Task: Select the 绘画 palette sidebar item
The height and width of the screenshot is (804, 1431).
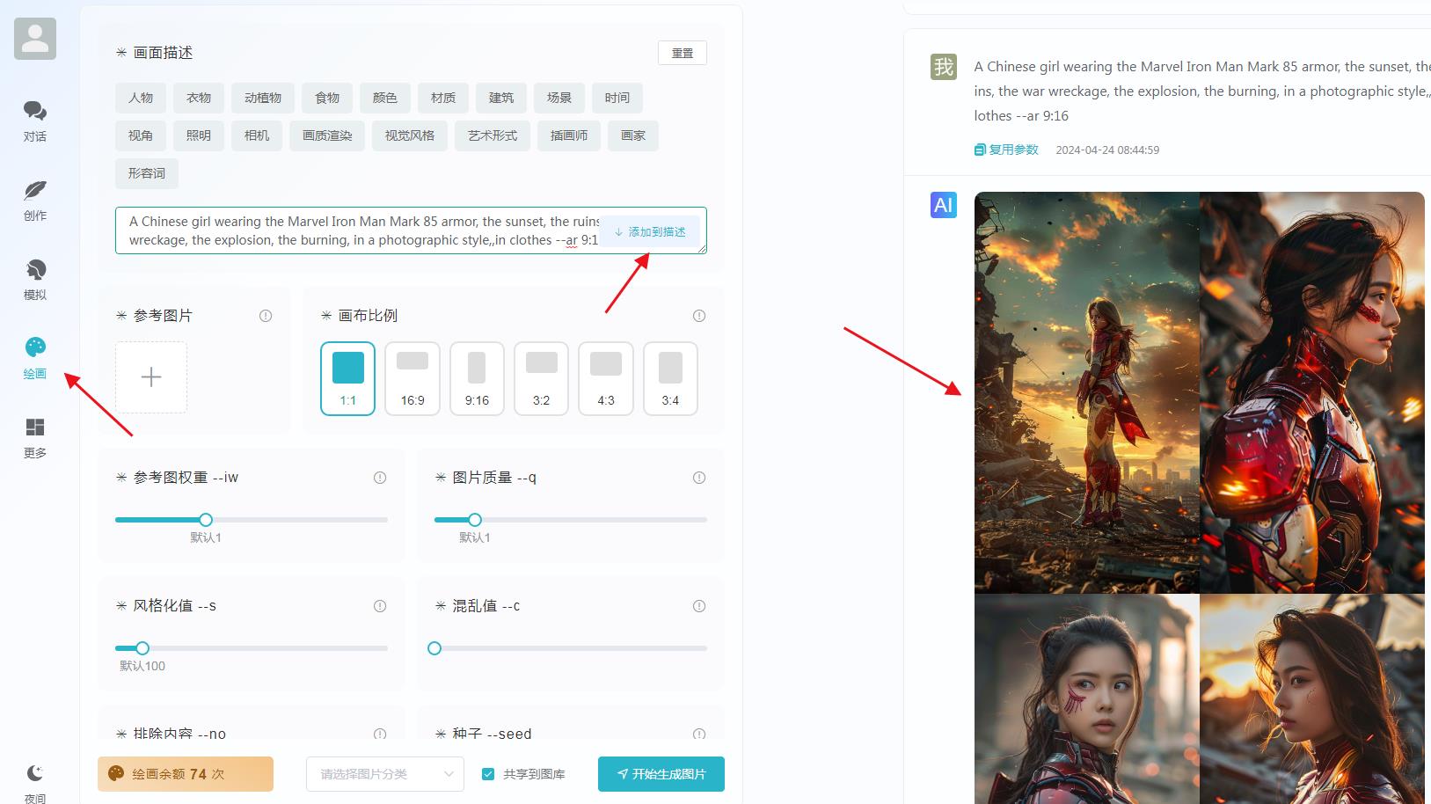Action: 35,358
